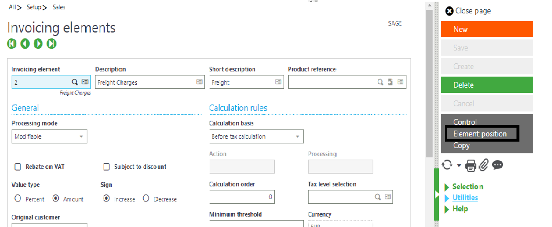
Task: Select the Percent value type radio
Action: (17, 199)
